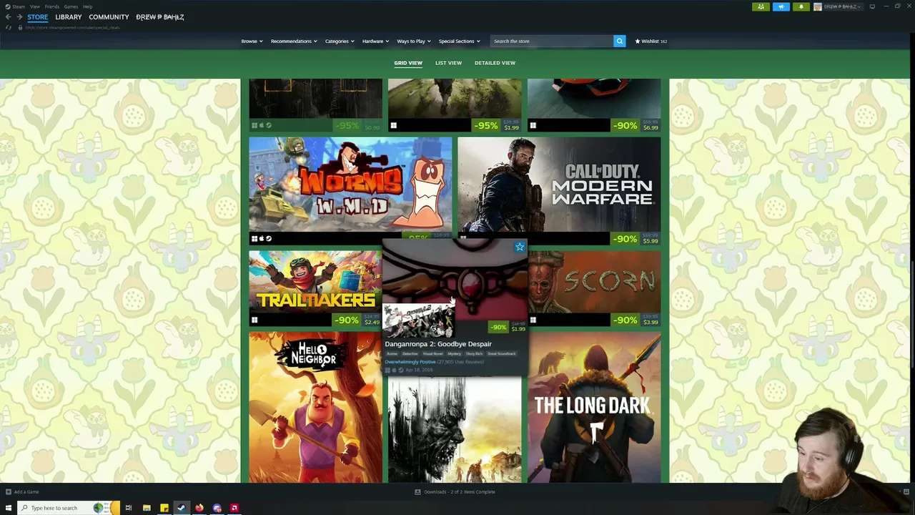Switch to the COMMUNITY tab
The image size is (915, 515).
click(109, 17)
